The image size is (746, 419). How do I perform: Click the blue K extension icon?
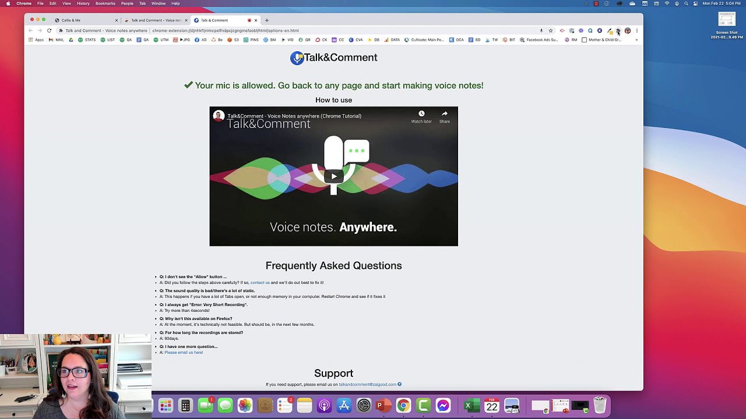[600, 31]
